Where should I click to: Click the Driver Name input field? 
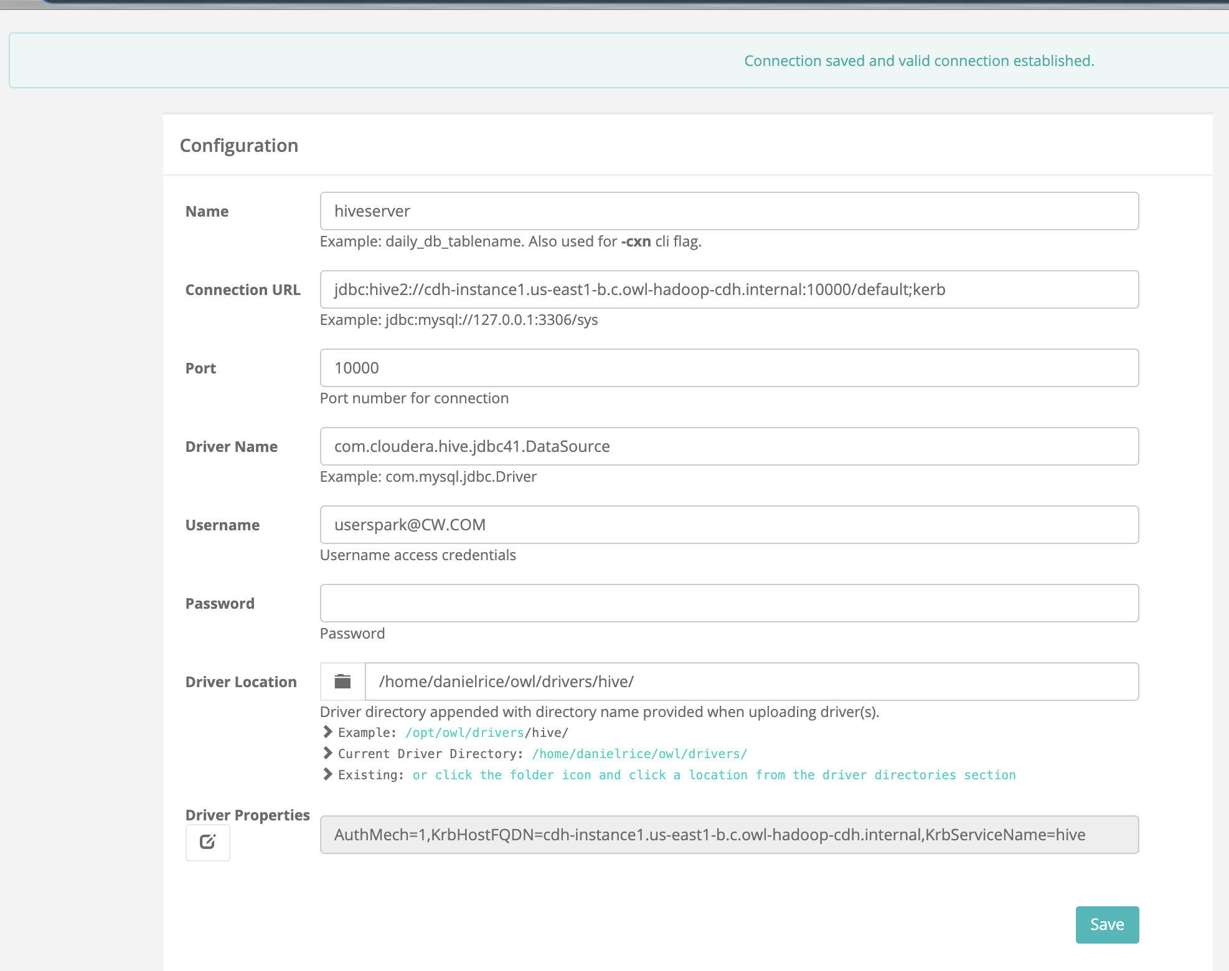click(728, 446)
